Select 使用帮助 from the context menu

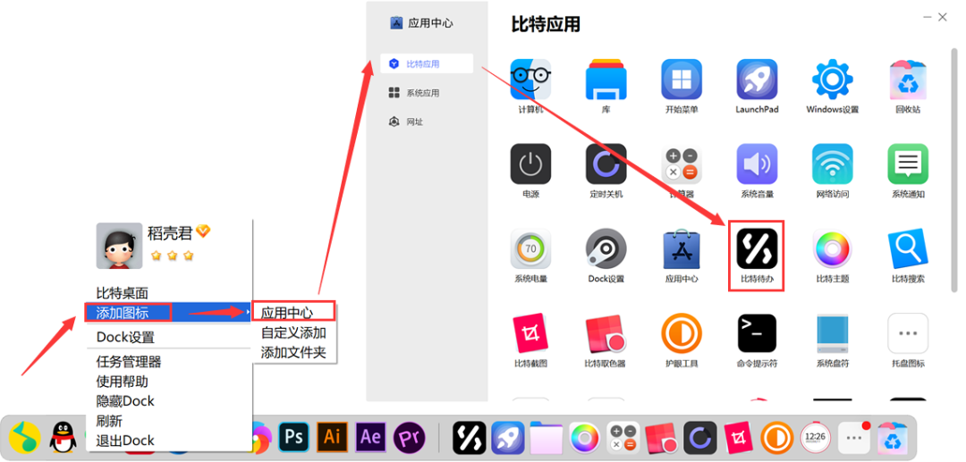pos(122,382)
